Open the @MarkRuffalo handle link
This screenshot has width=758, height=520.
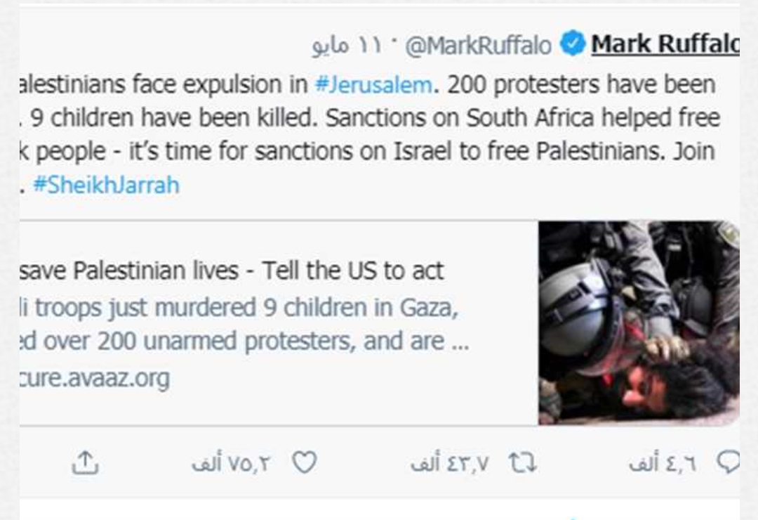[478, 46]
